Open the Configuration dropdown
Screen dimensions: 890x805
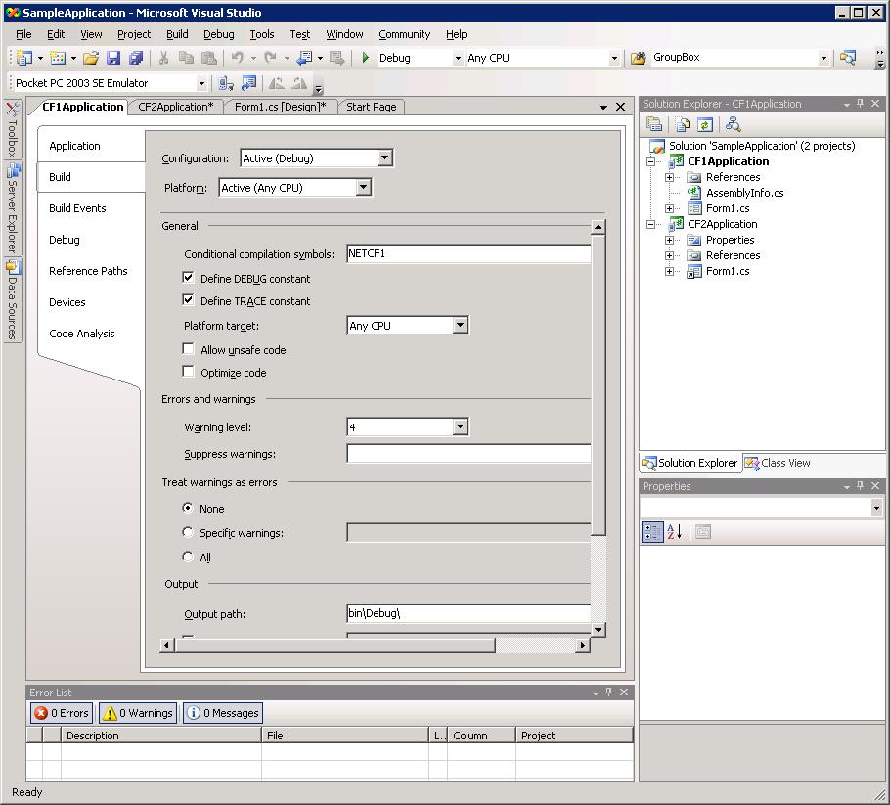(384, 158)
